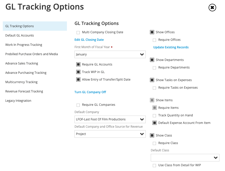225x171 pixels.
Task: Check Require Departments option
Action: coord(154,68)
